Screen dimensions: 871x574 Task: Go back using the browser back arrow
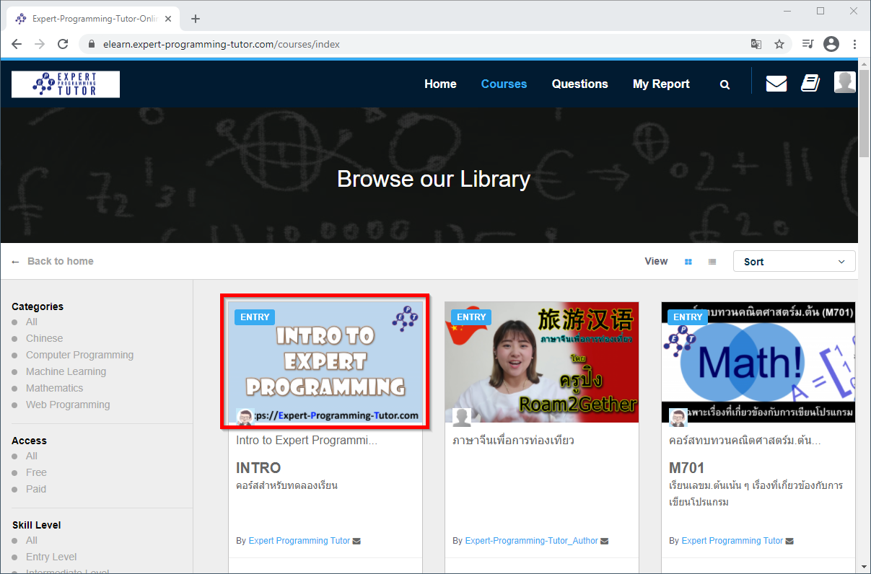(x=17, y=44)
